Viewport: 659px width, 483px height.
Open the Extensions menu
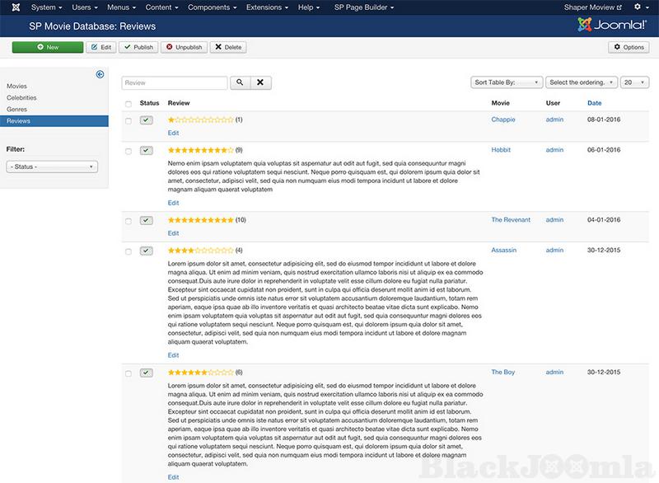pyautogui.click(x=269, y=7)
